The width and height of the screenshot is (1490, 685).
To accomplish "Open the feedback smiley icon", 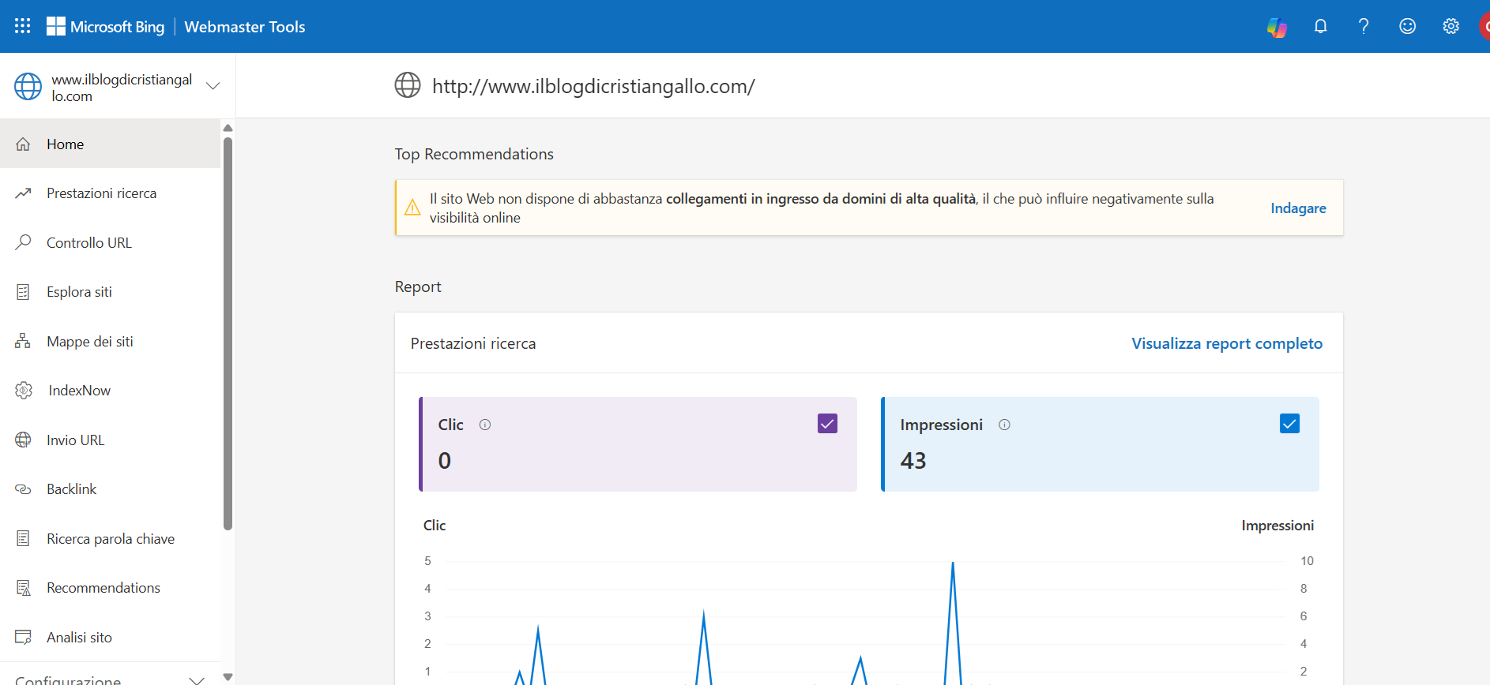I will click(x=1407, y=26).
